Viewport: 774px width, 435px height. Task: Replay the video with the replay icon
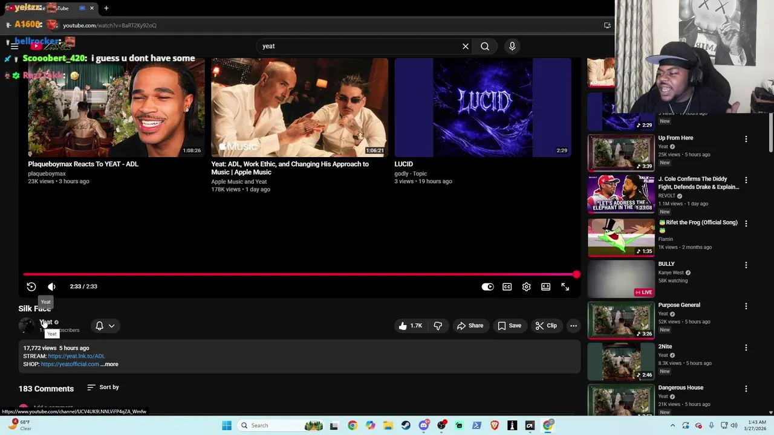pos(31,286)
